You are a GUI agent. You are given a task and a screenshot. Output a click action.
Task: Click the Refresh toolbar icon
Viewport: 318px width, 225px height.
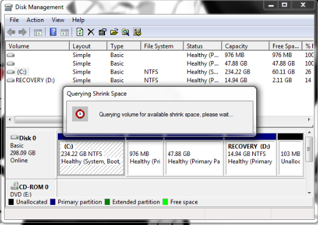point(80,32)
